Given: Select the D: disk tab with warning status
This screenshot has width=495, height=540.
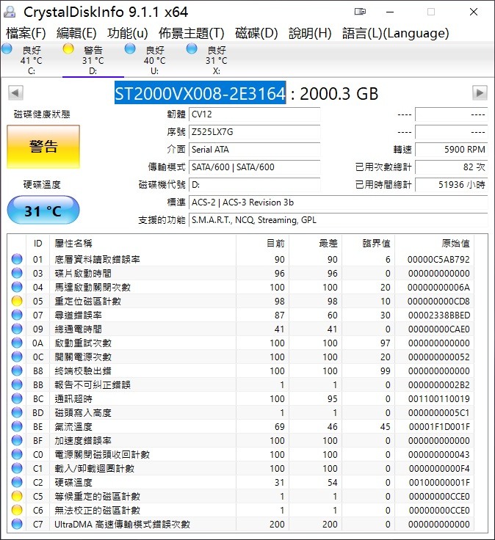Looking at the screenshot, I should click(93, 60).
